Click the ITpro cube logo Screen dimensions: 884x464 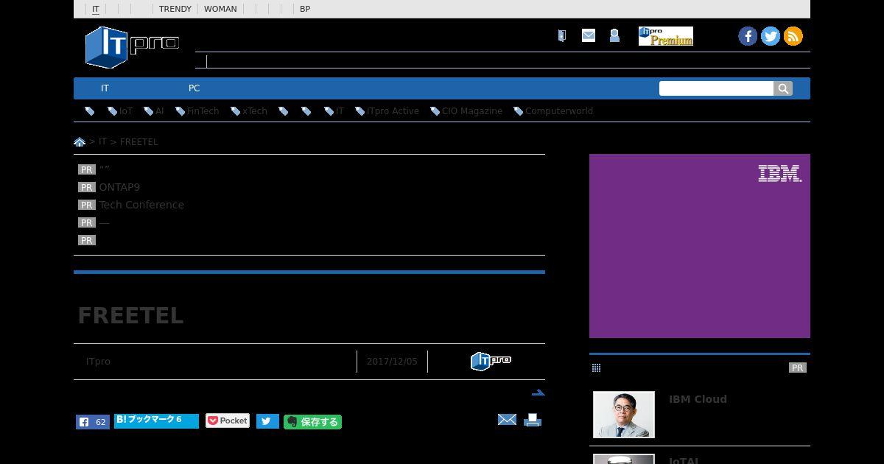tap(132, 46)
